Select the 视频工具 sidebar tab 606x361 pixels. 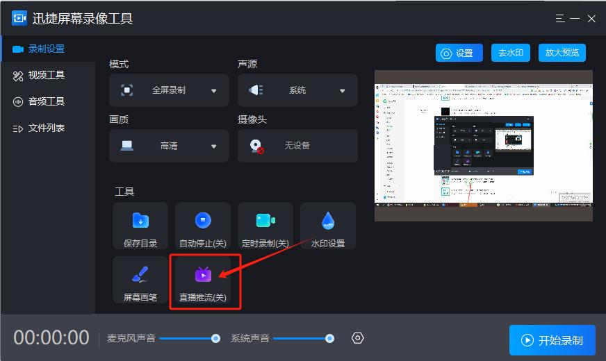tap(49, 75)
